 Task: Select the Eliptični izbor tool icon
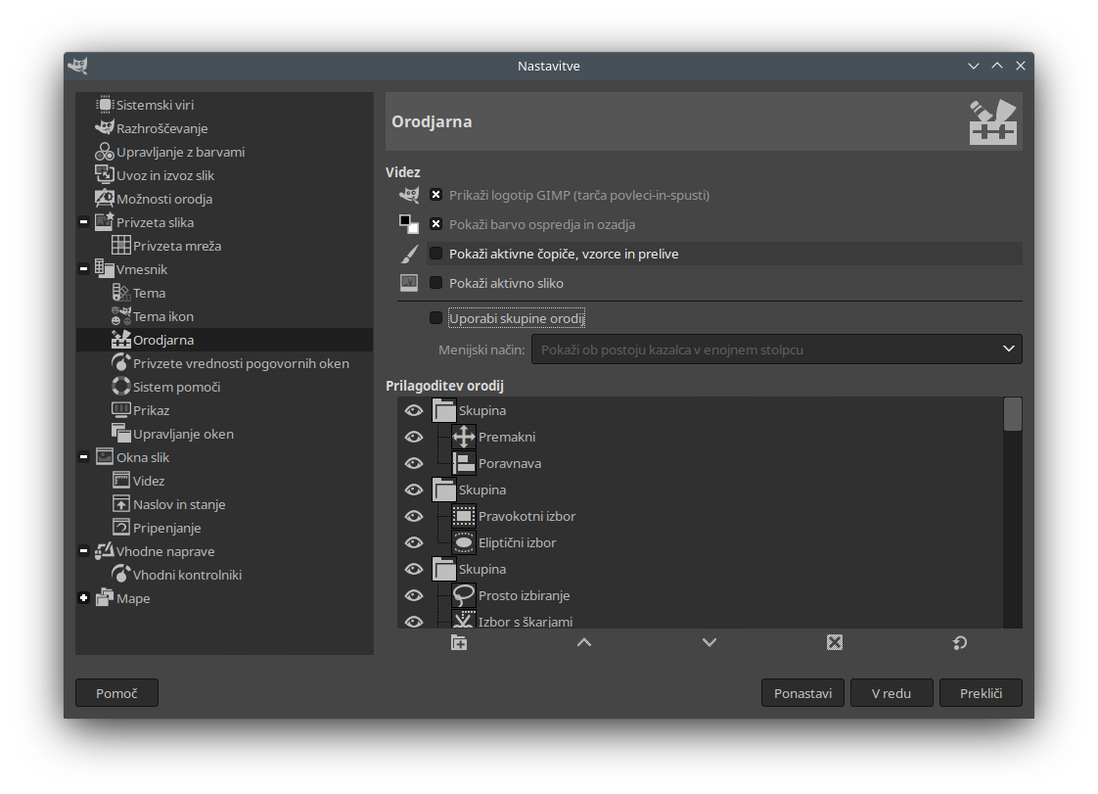point(464,542)
